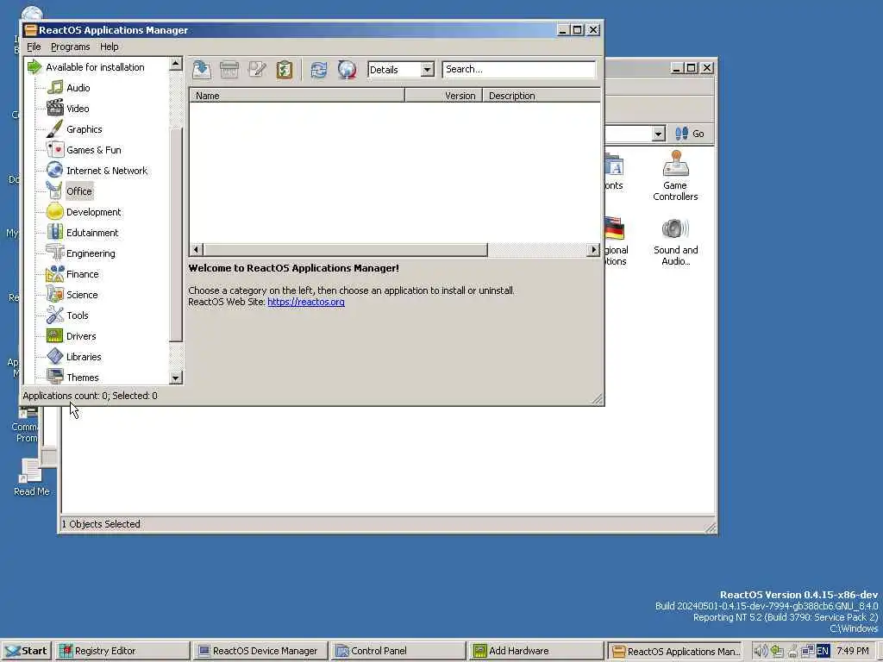Open the https://reactos.org link
The image size is (883, 662).
(x=306, y=302)
